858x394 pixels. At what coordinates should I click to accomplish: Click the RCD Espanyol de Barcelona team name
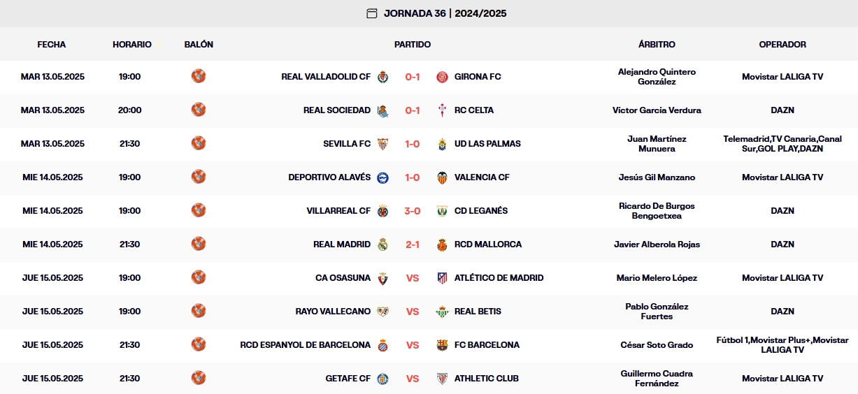click(x=305, y=345)
